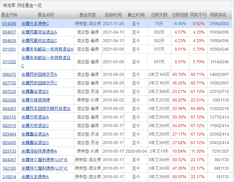Screen dimensions: 234x182
Task: Click 金鹰民安回报定开C fund name
Action: click(x=39, y=83)
